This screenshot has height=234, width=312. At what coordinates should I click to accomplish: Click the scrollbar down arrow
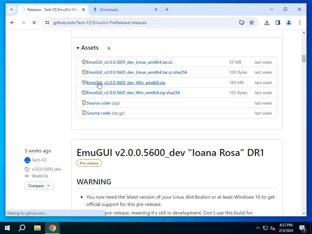[x=304, y=214]
